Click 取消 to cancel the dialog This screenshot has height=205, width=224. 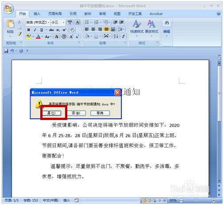click(x=100, y=113)
